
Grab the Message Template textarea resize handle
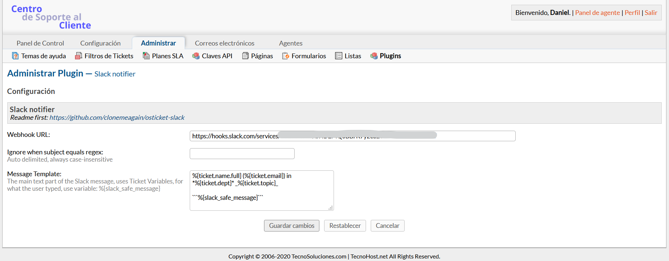coord(331,208)
